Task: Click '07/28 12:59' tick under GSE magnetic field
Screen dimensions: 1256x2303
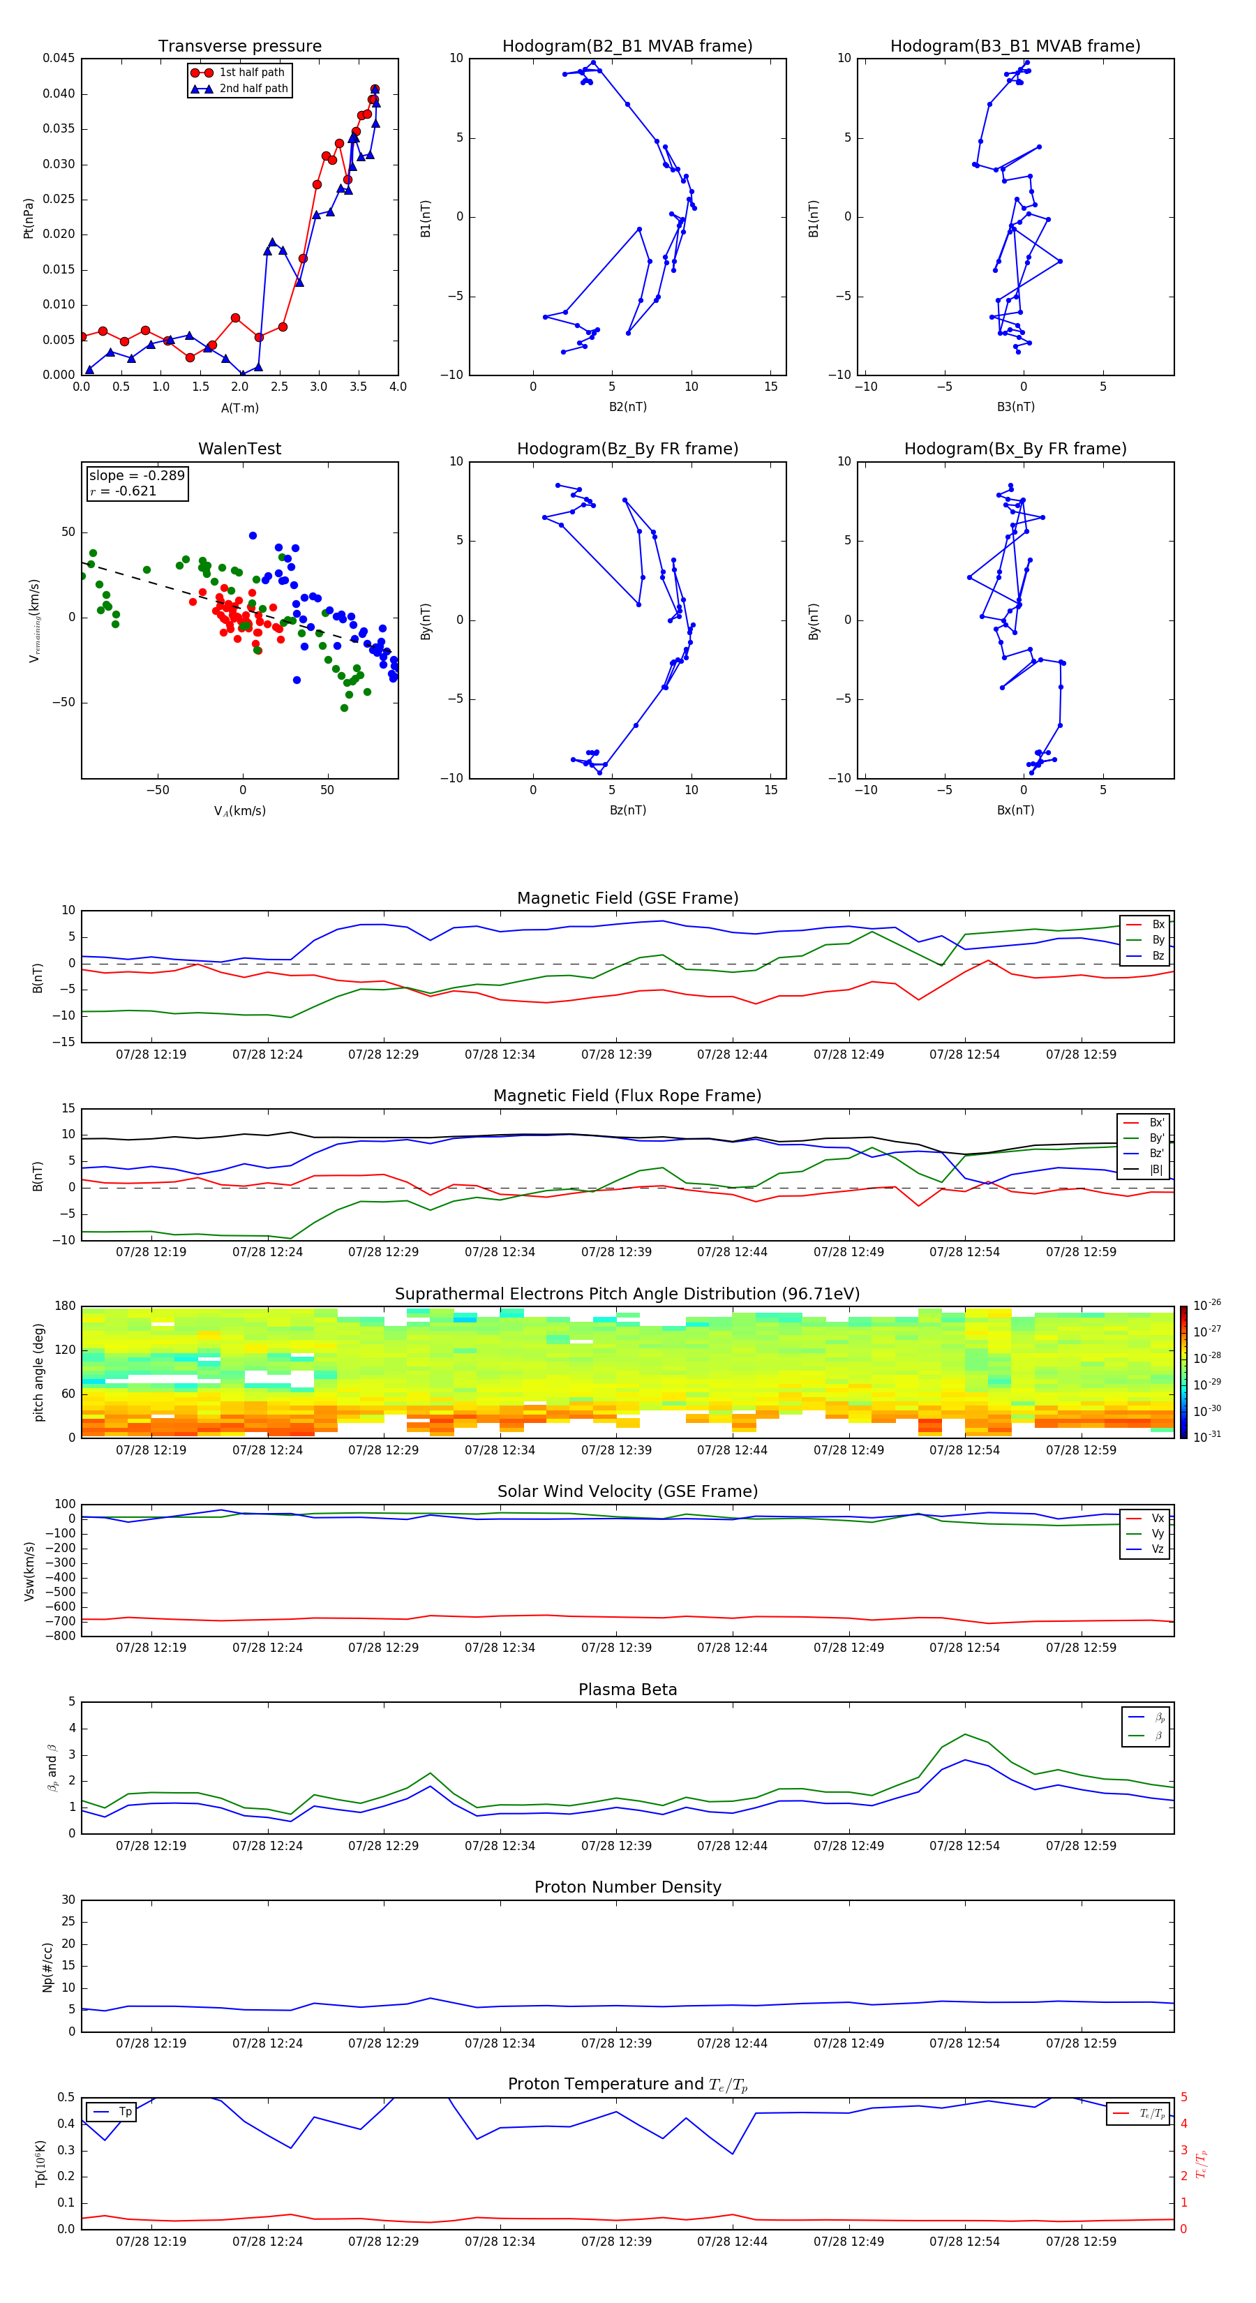Action: [1081, 1055]
